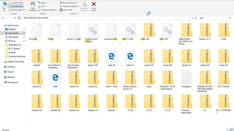Toggle the All subfolders search scope
Image resolution: width=234 pixels, height=131 pixels.
pyautogui.click(x=16, y=6)
